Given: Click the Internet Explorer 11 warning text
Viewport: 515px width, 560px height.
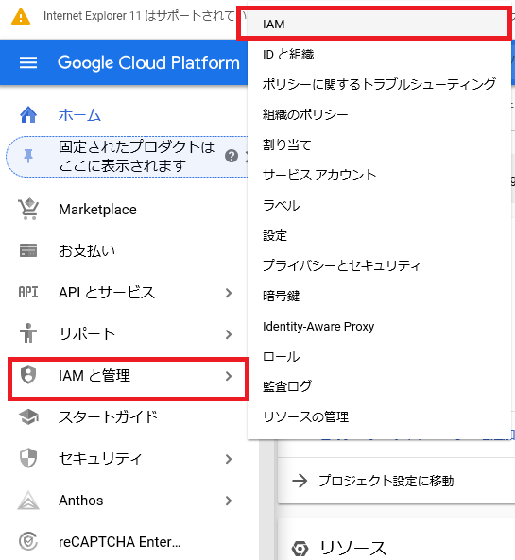Looking at the screenshot, I should tap(139, 16).
